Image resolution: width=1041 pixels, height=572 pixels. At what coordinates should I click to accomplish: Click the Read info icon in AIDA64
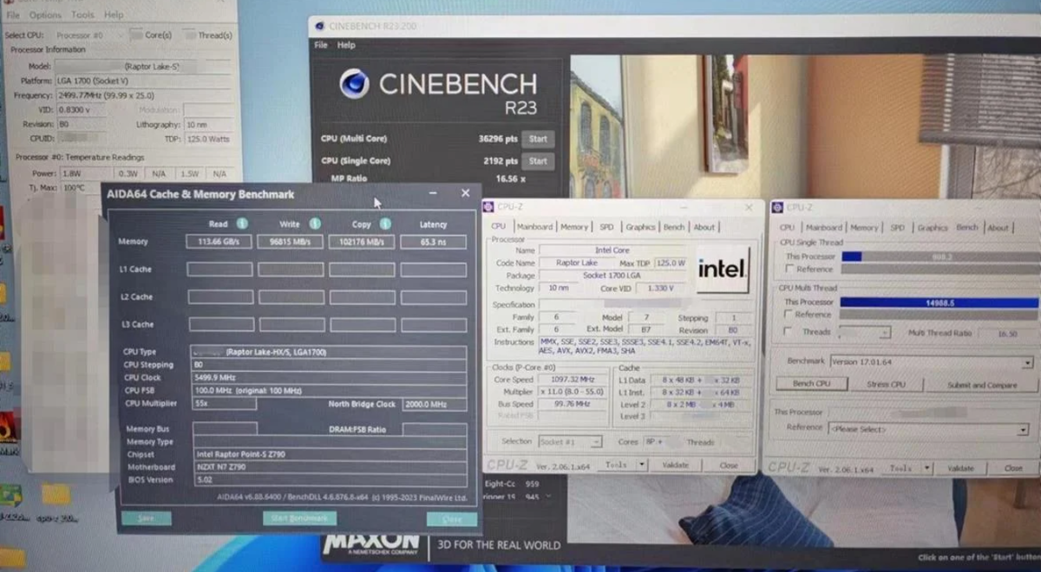tap(243, 224)
